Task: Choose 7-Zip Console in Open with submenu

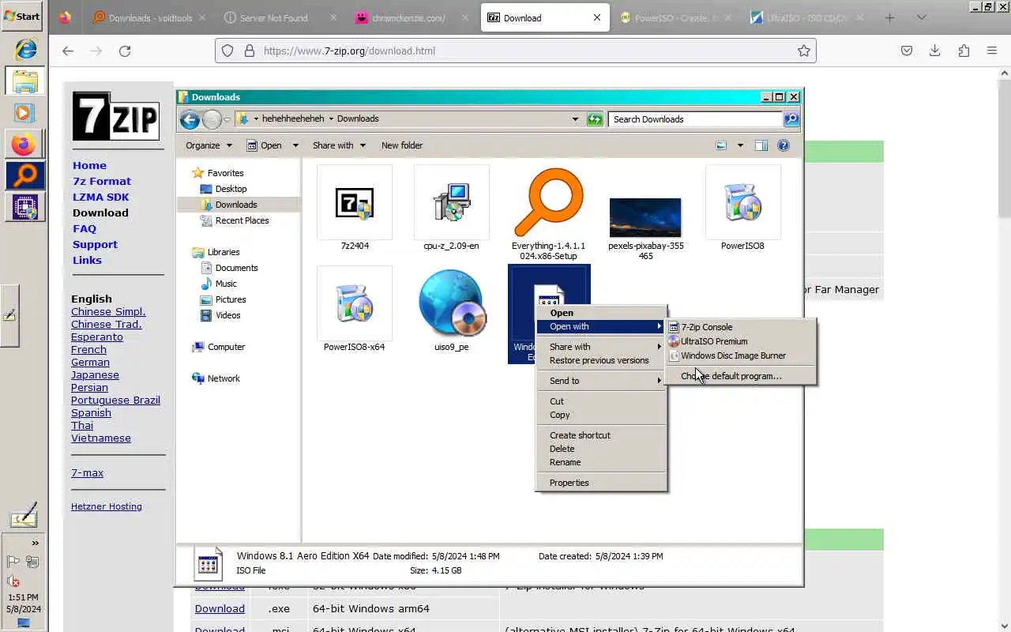Action: [740, 327]
